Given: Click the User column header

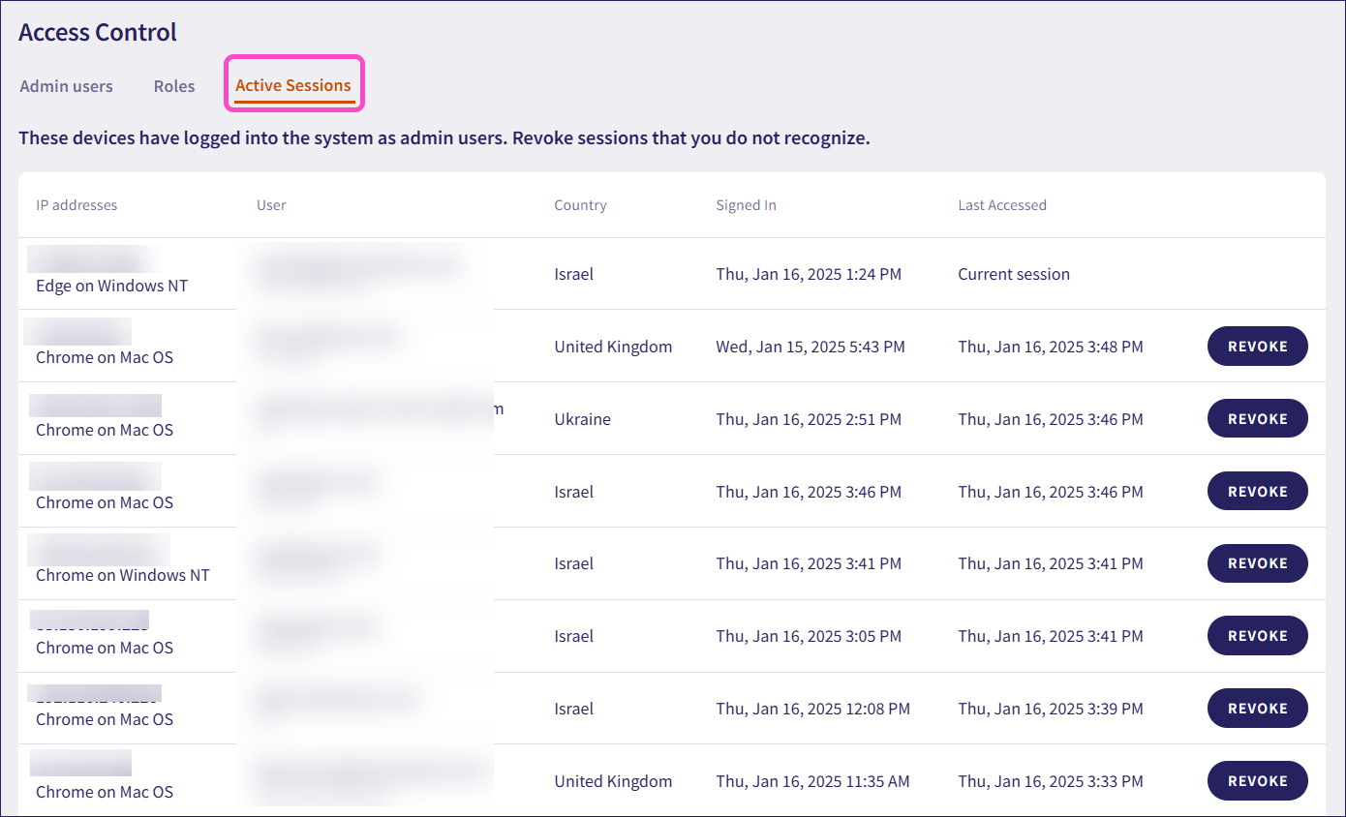Looking at the screenshot, I should (271, 205).
